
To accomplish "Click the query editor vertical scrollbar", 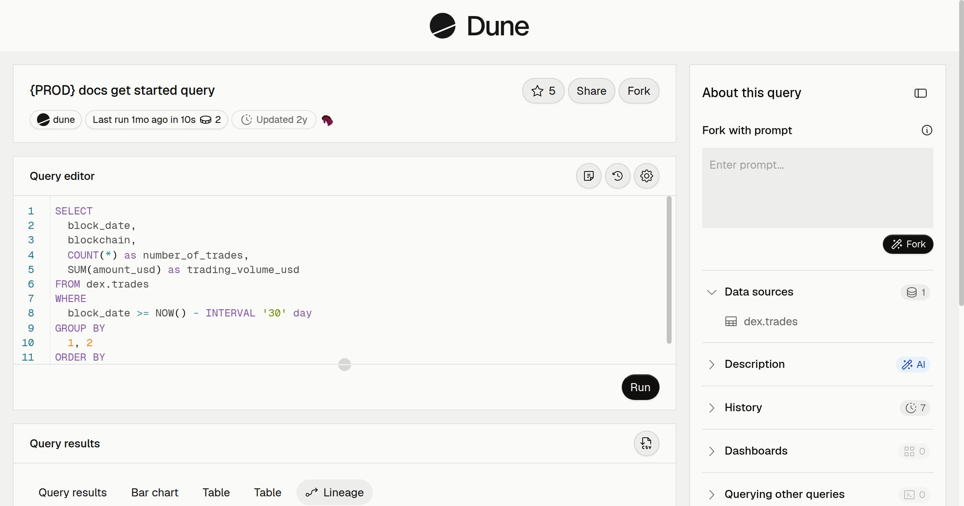I will click(x=669, y=270).
